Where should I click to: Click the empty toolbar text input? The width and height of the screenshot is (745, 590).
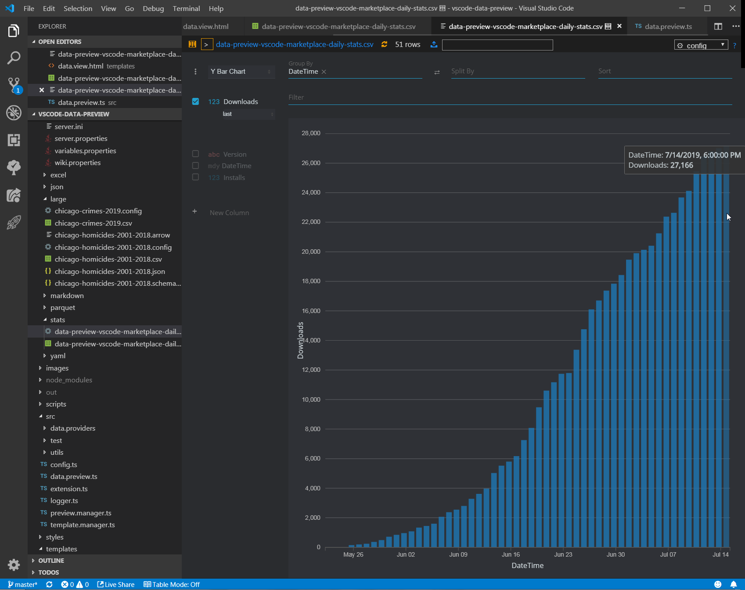(x=497, y=45)
